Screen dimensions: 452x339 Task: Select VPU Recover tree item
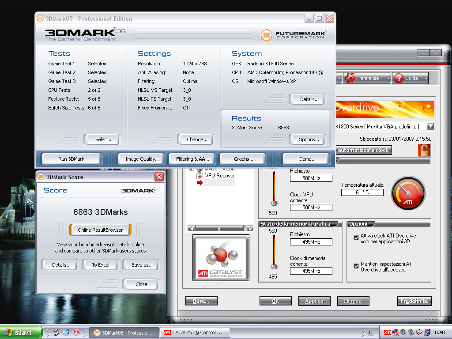(220, 176)
